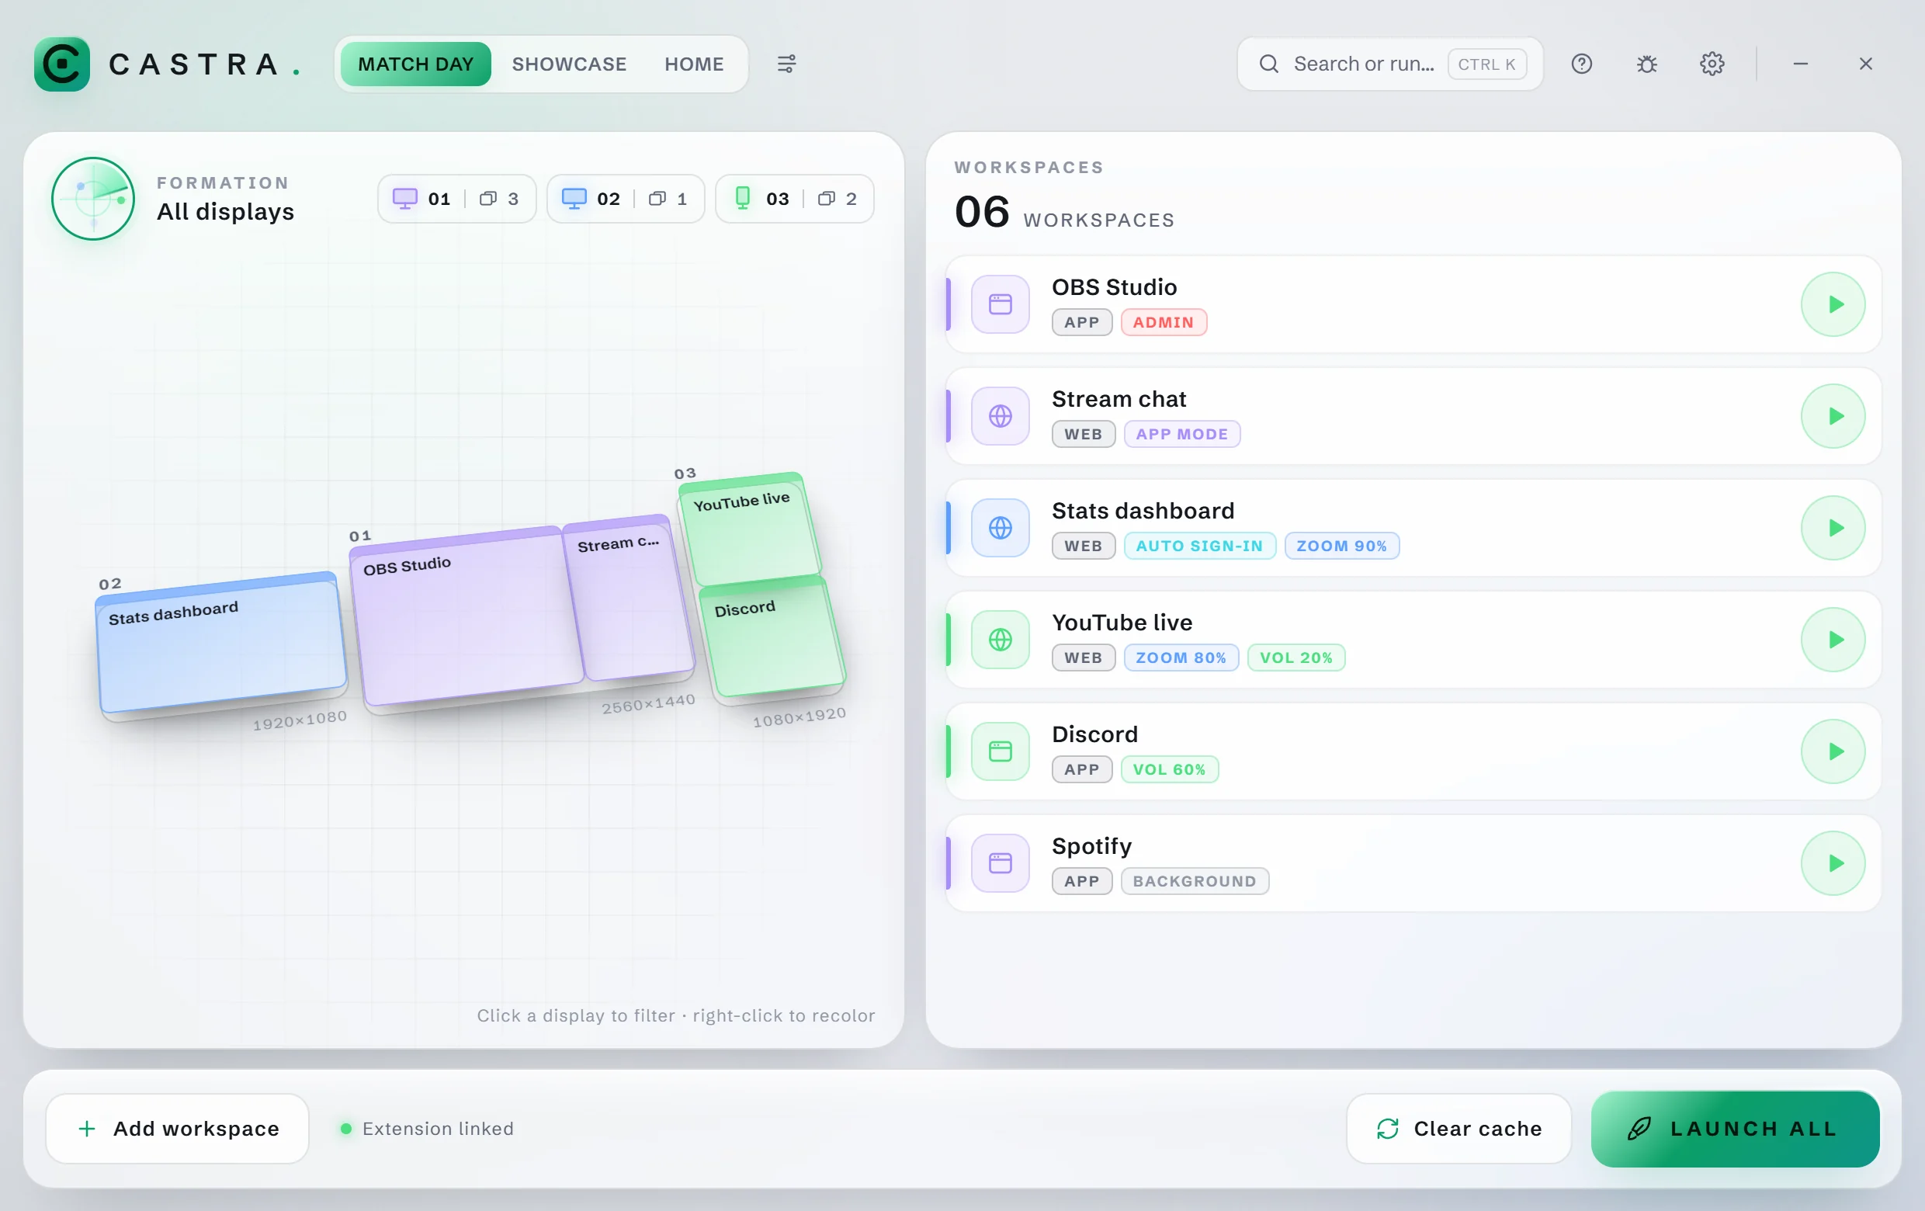Open the profile filter sliders icon

point(786,64)
